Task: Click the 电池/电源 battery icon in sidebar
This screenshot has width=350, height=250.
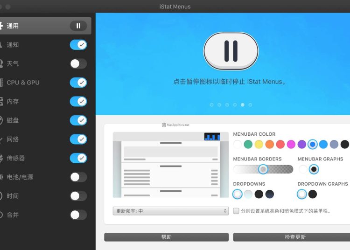Action: pos(1,177)
